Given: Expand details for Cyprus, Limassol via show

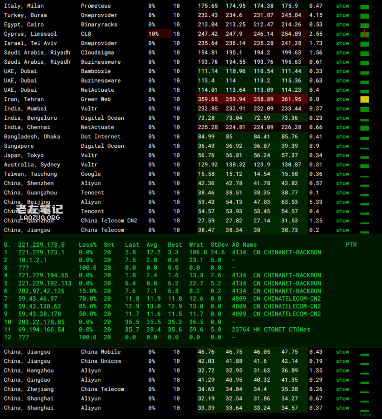Looking at the screenshot, I should 342,34.
